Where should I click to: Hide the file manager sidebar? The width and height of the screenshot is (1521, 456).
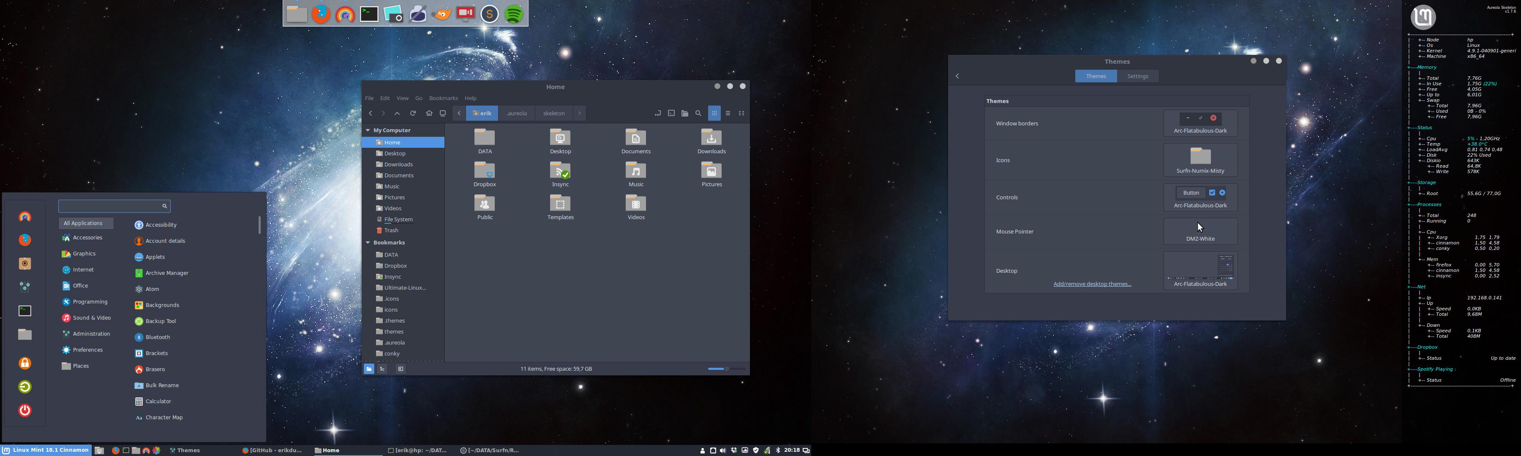[x=401, y=369]
